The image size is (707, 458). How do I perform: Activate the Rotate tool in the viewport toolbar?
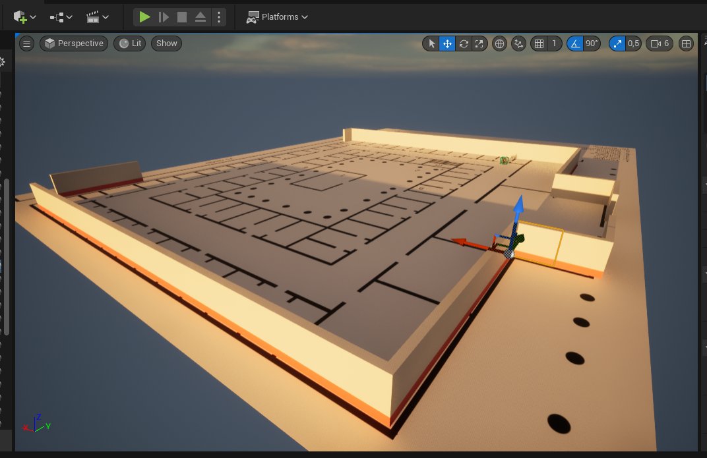(464, 43)
